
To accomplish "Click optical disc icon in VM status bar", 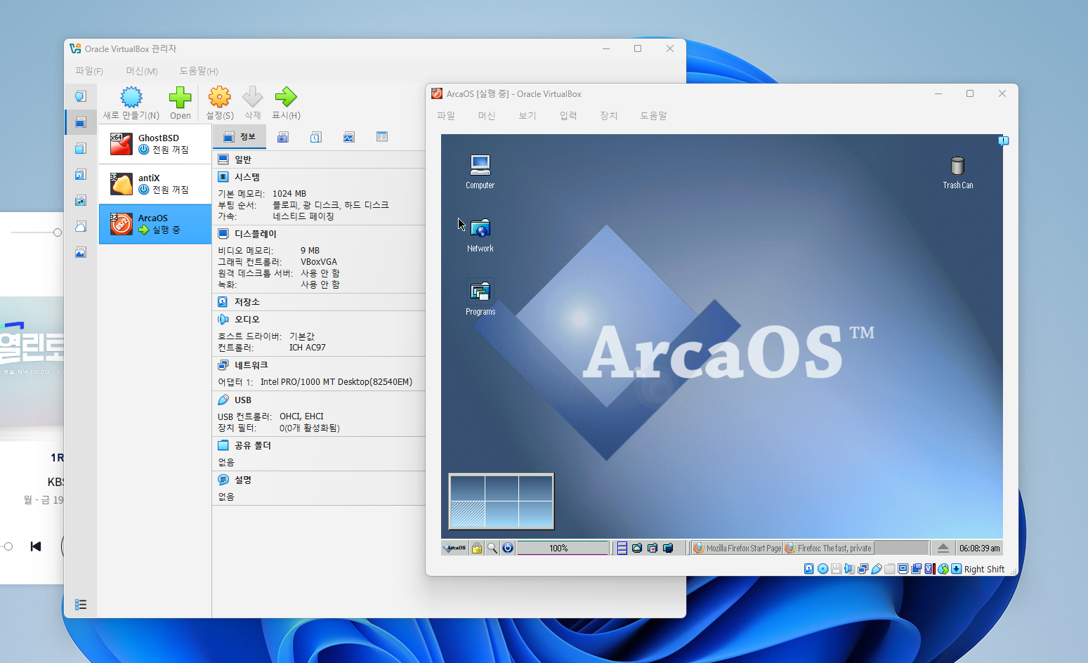I will pos(822,569).
